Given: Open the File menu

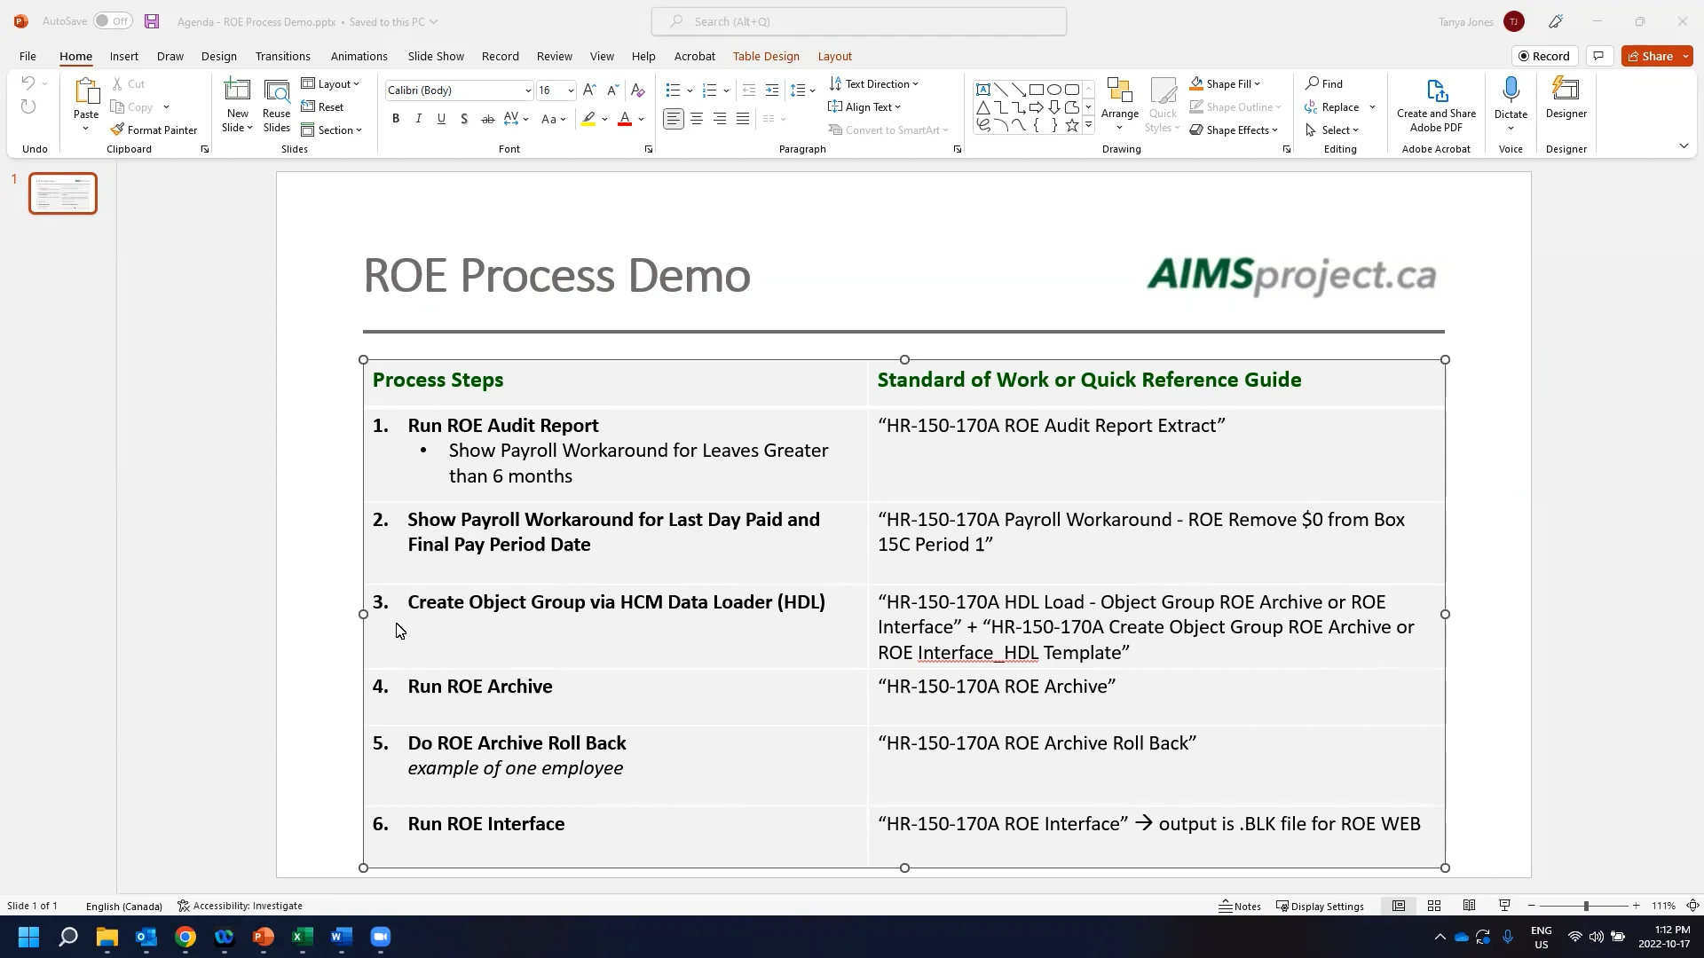Looking at the screenshot, I should [28, 56].
